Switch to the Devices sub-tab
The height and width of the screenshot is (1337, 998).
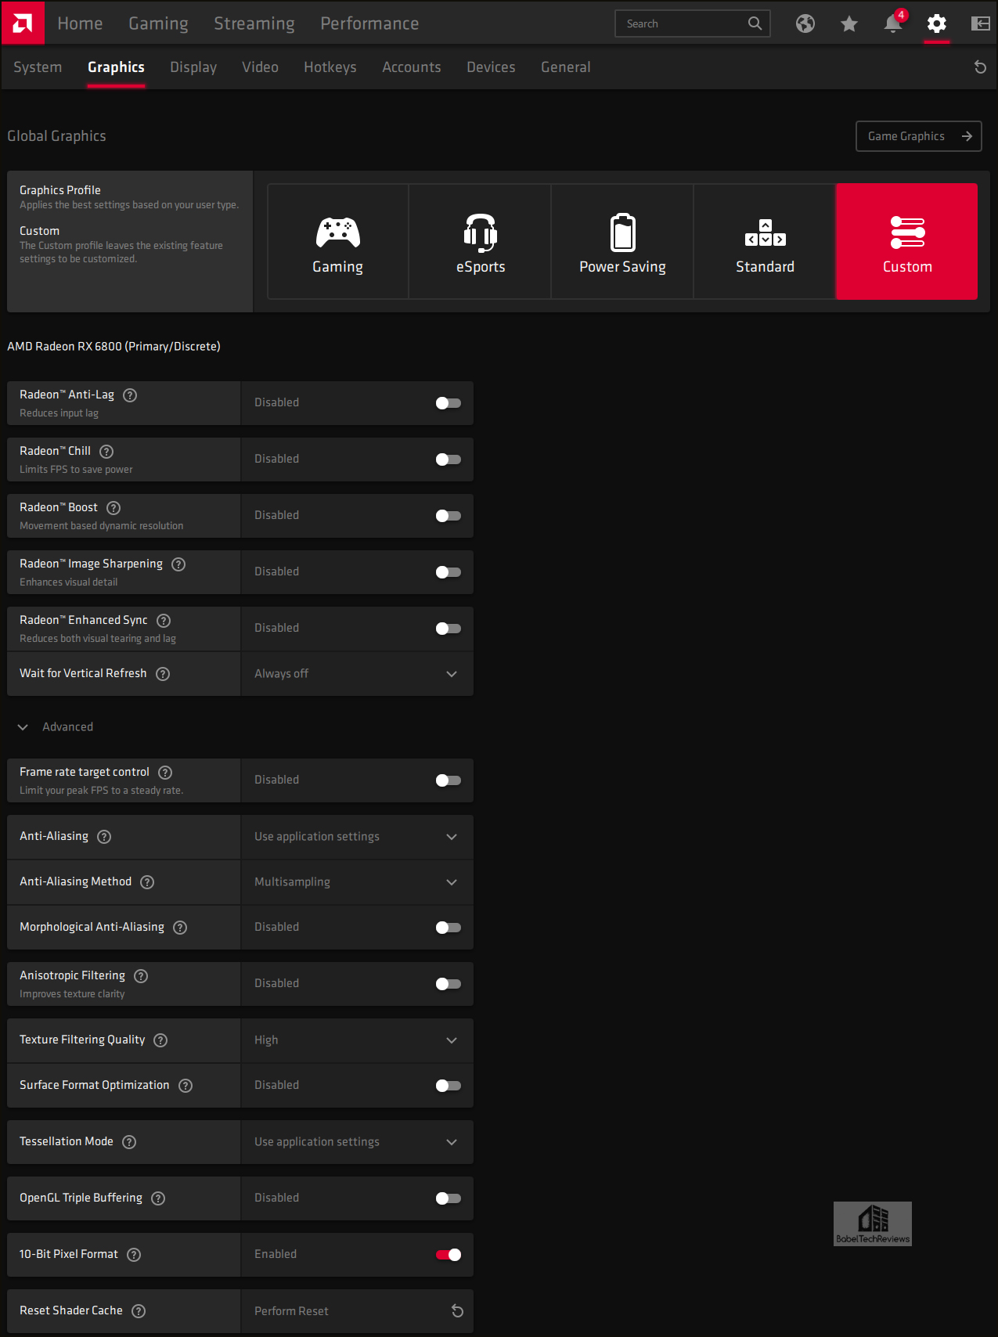pos(491,67)
